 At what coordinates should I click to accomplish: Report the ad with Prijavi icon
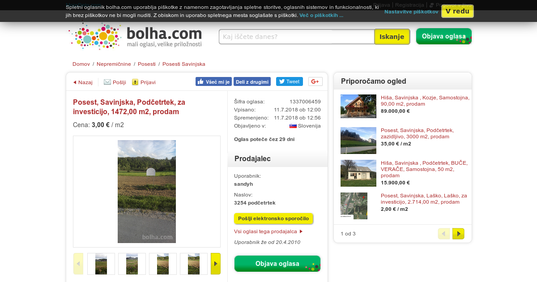pyautogui.click(x=135, y=82)
